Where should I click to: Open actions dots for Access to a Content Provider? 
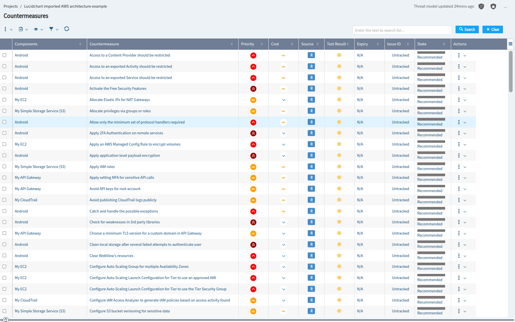click(x=459, y=55)
